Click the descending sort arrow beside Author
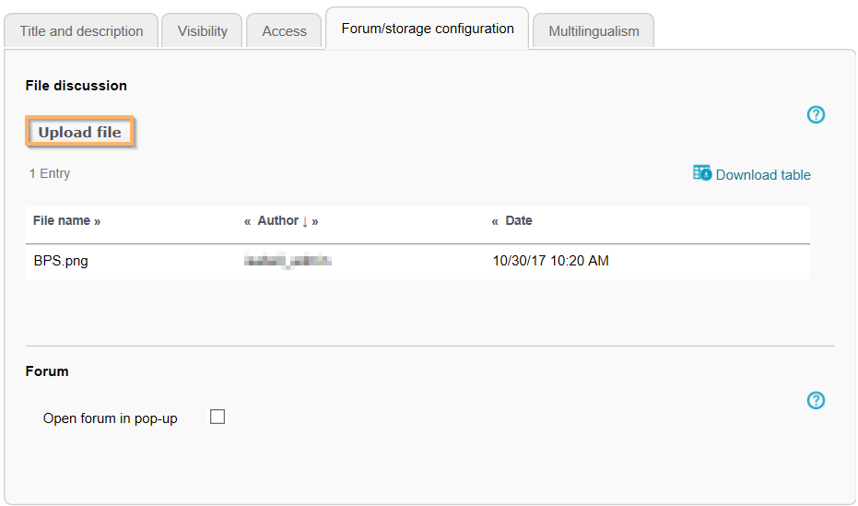 [x=305, y=221]
